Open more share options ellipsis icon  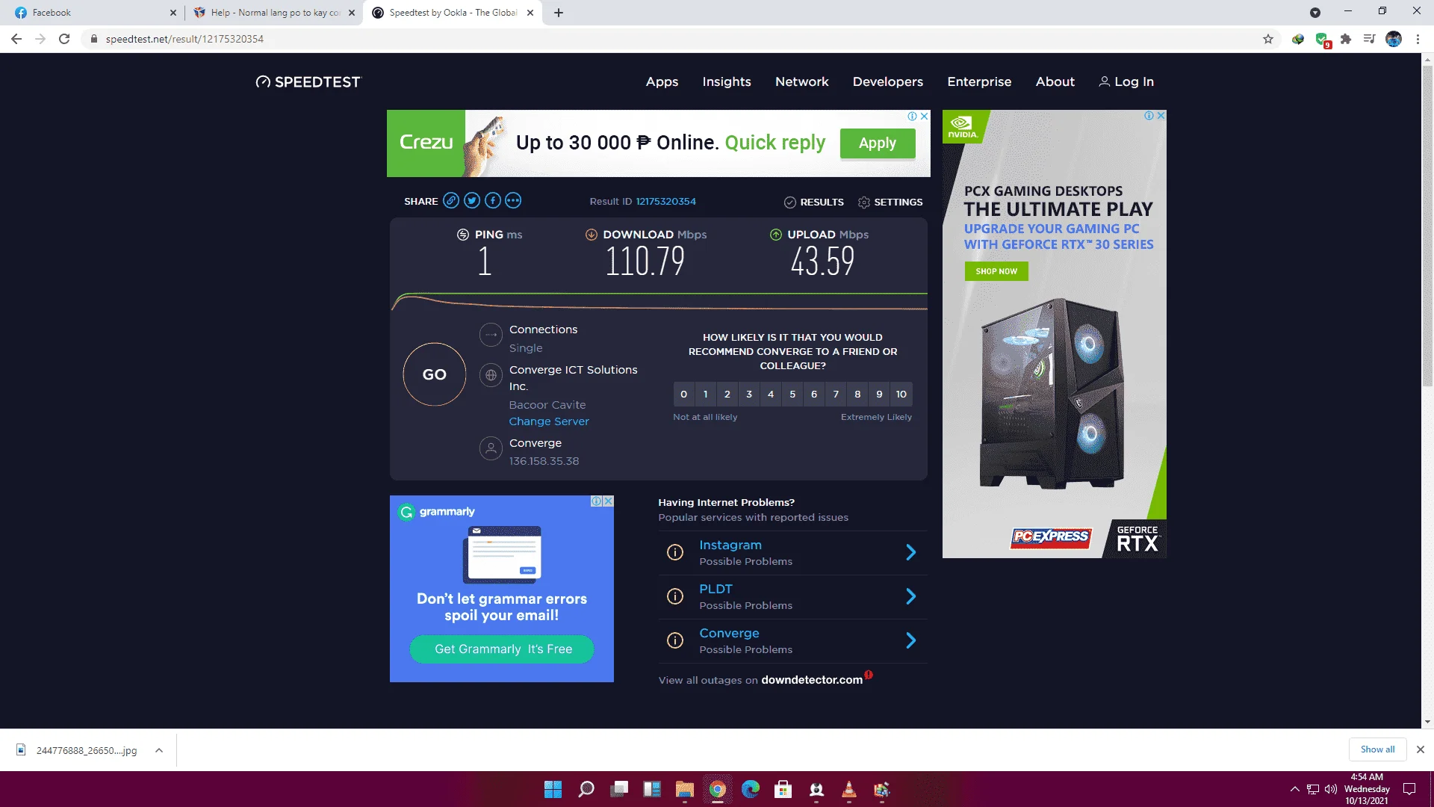point(513,200)
